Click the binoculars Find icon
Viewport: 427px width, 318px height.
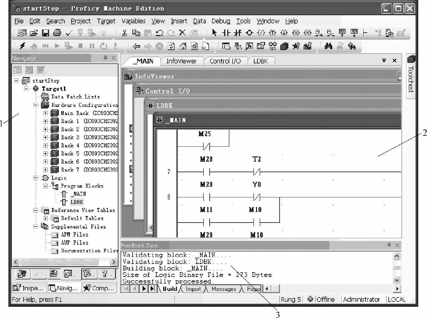coord(328,46)
